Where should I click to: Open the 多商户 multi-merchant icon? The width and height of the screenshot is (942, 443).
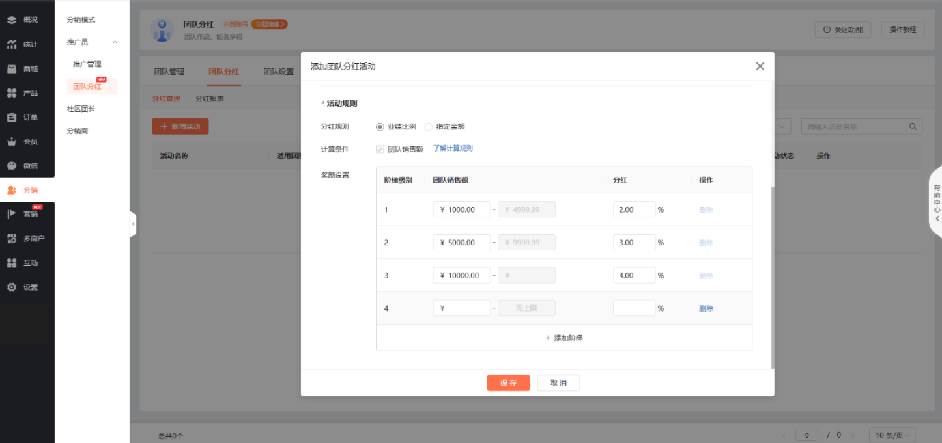point(12,239)
